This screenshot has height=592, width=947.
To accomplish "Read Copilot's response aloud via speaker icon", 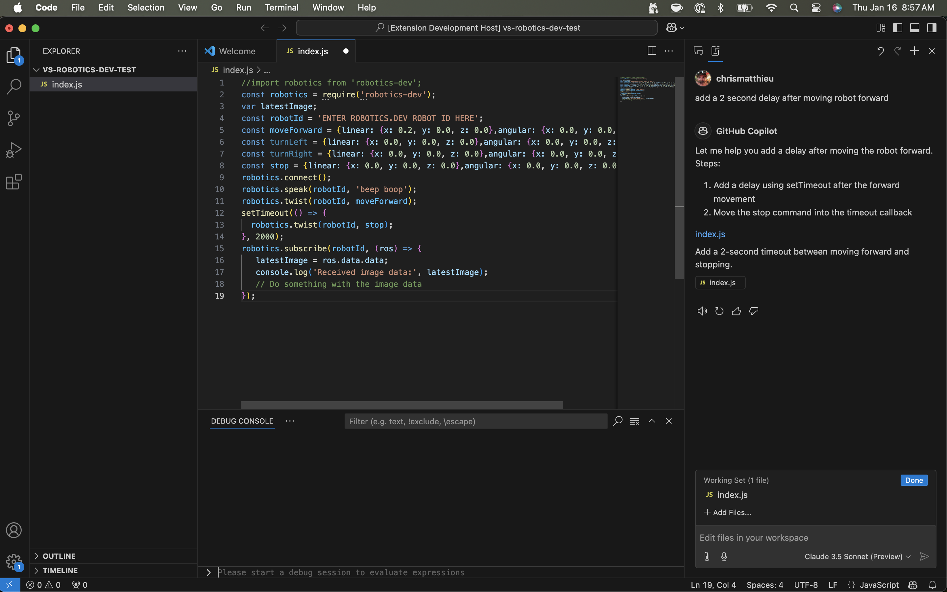I will pyautogui.click(x=701, y=310).
